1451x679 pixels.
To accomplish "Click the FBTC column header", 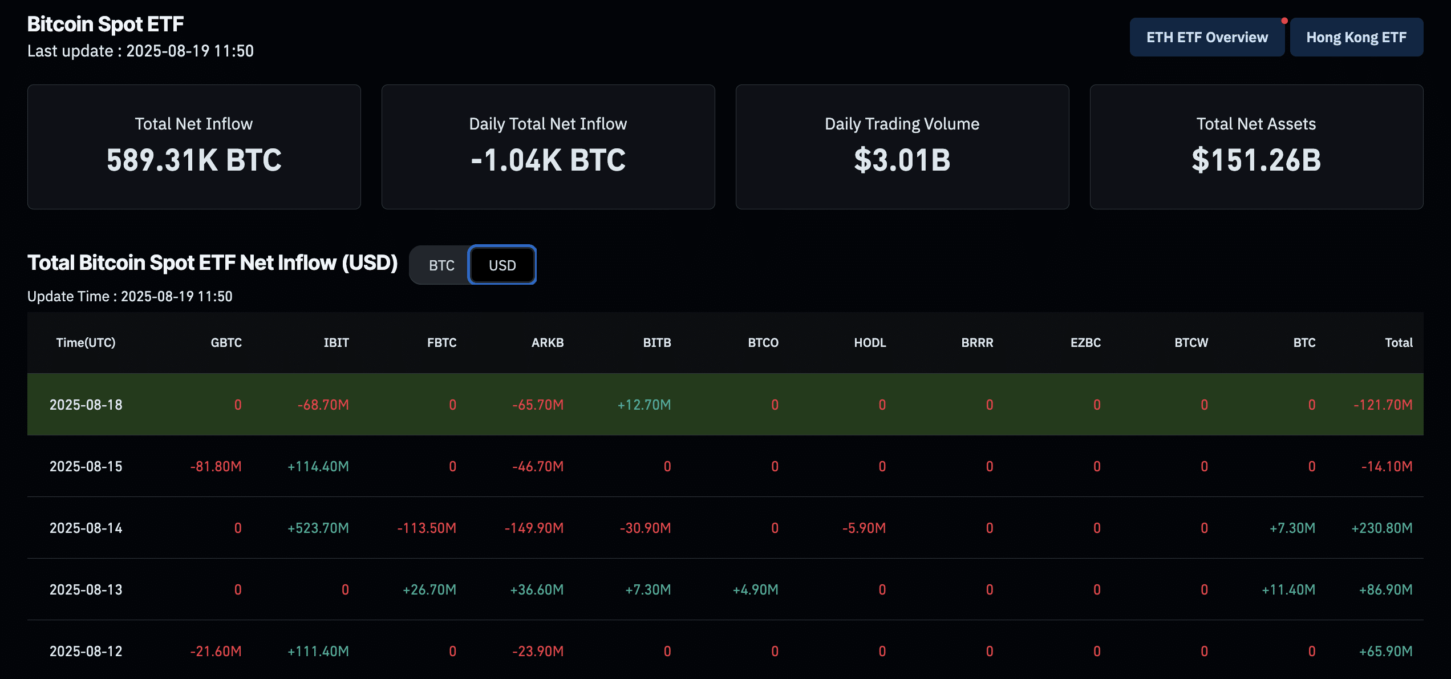I will [x=443, y=342].
